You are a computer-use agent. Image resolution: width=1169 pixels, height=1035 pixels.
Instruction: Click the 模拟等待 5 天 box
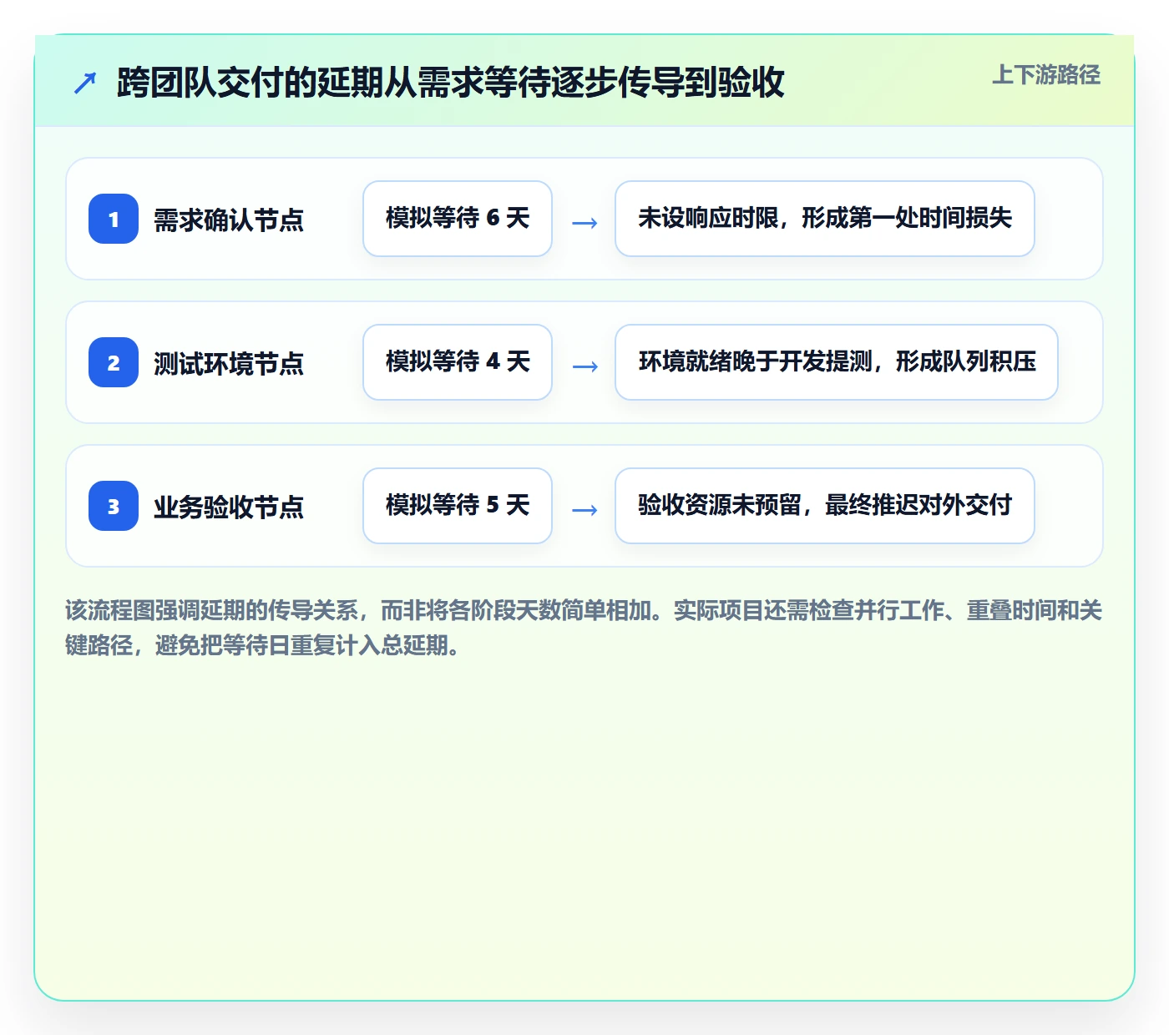click(458, 506)
